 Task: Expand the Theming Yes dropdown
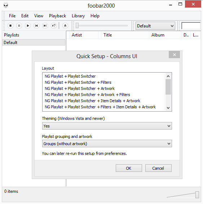[x=107, y=126]
